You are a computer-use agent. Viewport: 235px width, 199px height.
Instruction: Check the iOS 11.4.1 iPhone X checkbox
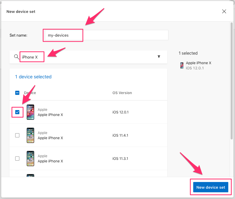[x=17, y=135]
